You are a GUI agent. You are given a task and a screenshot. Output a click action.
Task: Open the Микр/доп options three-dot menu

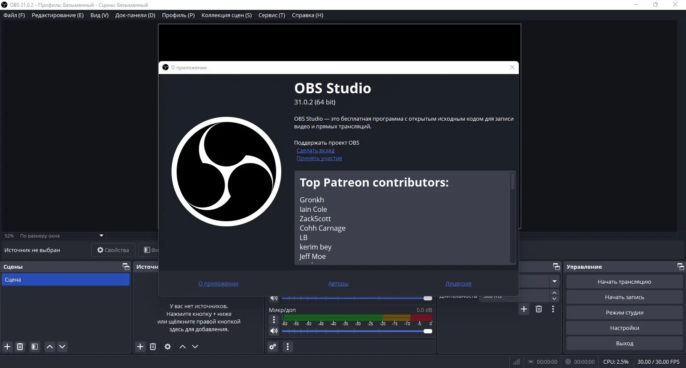coord(274,320)
